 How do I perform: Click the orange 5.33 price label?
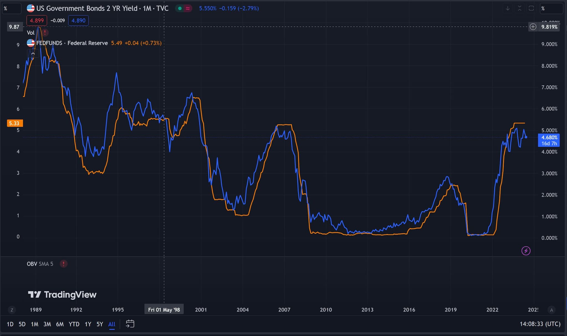coord(14,123)
